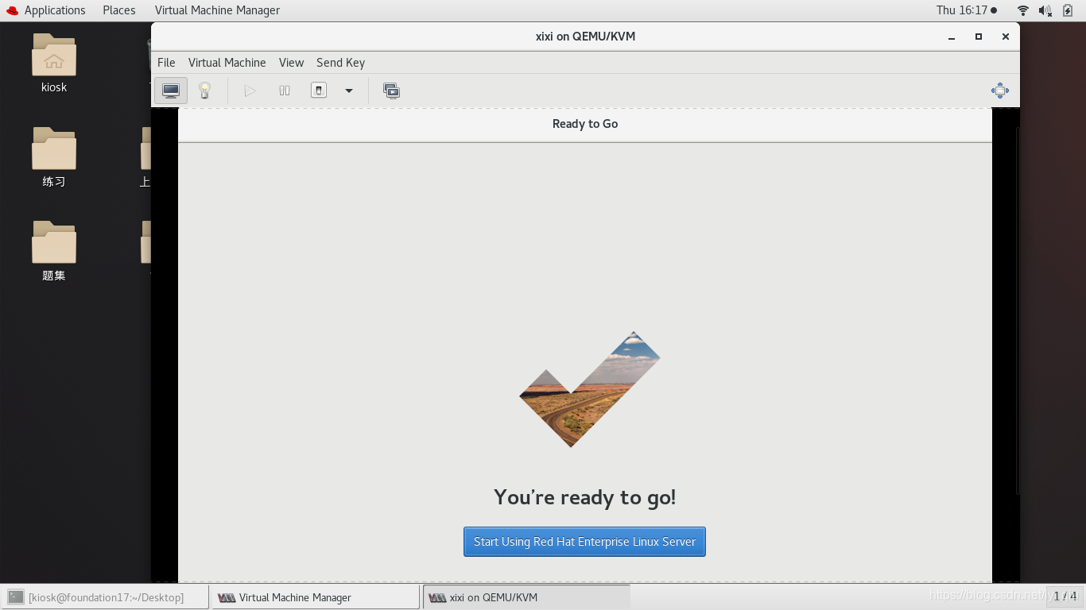Click Virtual Machine Manager in top bar
1086x610 pixels.
click(217, 10)
